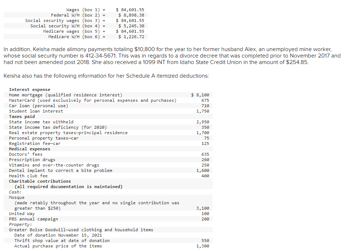Select the United Way donation row
Screen dimensions: 347x251
tap(21, 213)
